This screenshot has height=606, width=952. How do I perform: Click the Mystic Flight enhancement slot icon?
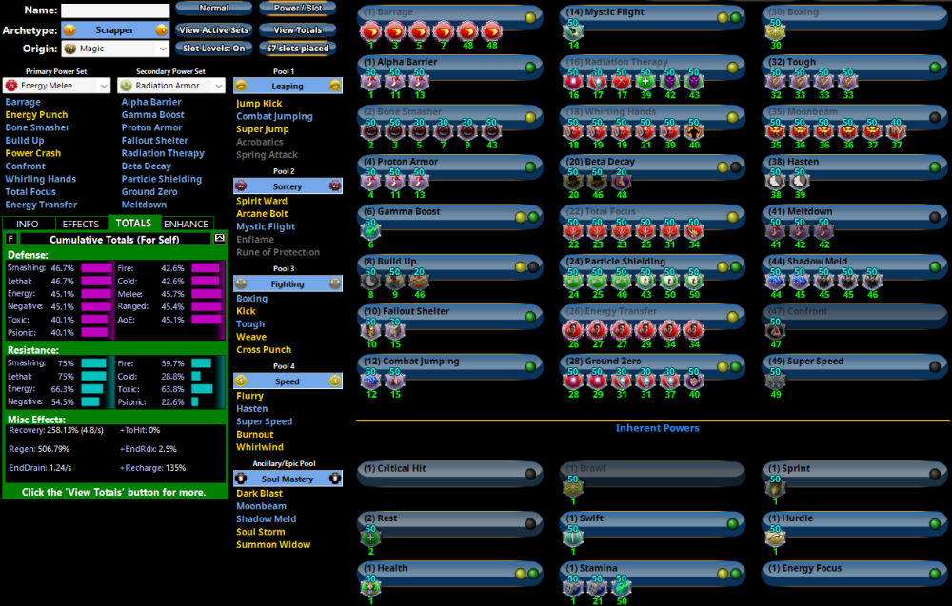[572, 31]
